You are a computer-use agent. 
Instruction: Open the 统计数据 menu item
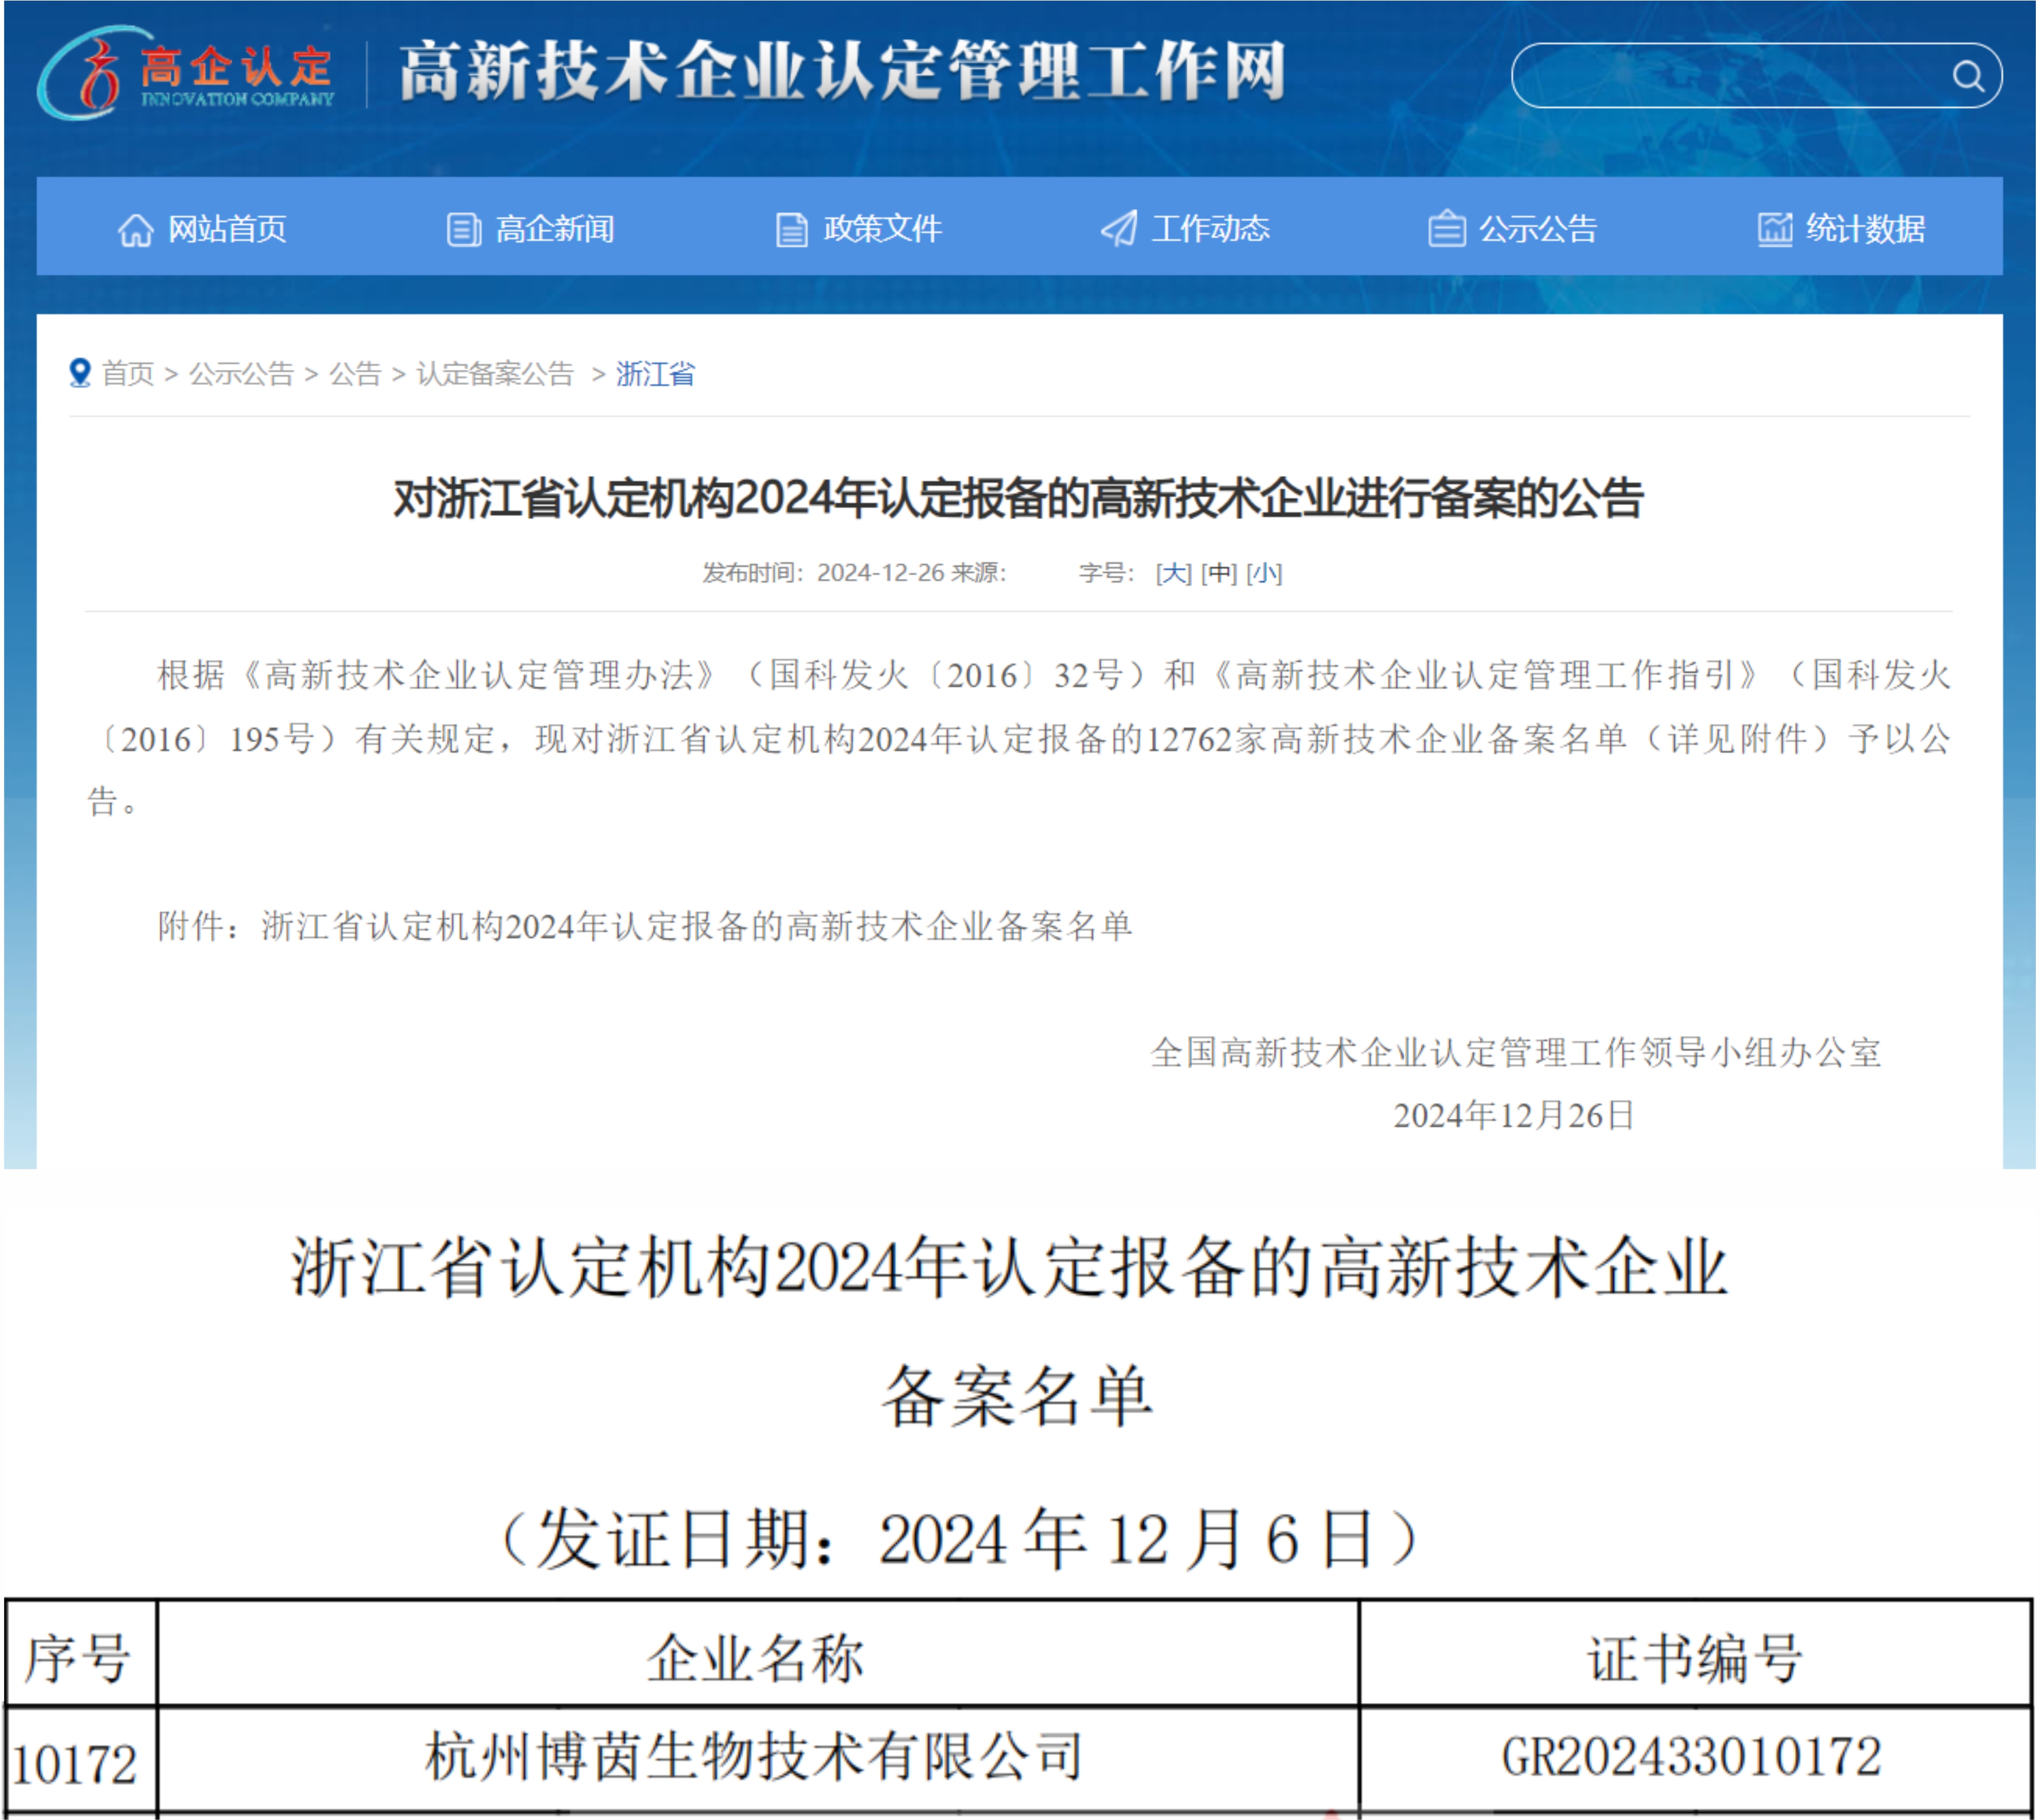(x=1865, y=229)
